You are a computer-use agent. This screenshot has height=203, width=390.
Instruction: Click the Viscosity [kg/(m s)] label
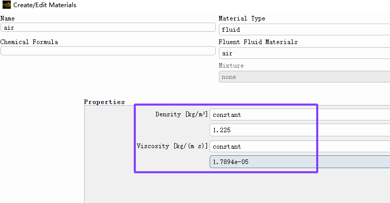point(172,146)
